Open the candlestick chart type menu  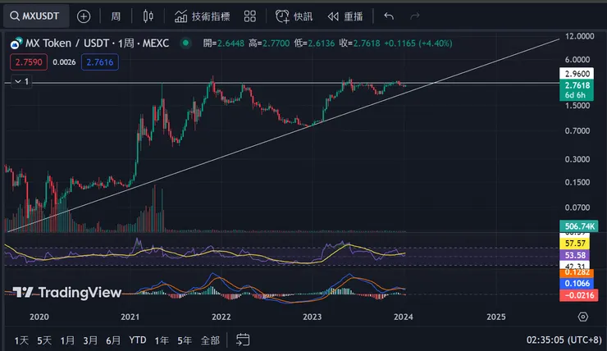148,16
